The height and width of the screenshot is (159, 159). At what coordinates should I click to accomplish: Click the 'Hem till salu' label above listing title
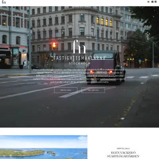(123, 149)
